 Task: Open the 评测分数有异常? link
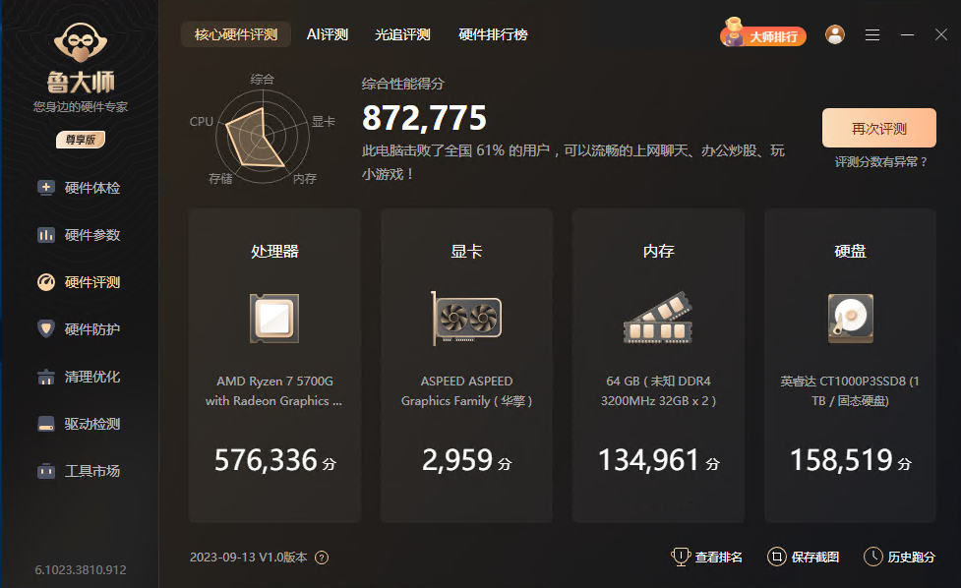point(881,161)
